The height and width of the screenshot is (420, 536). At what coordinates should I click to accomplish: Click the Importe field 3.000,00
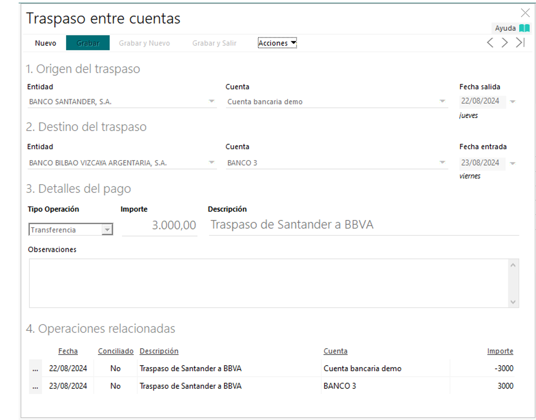pos(160,225)
